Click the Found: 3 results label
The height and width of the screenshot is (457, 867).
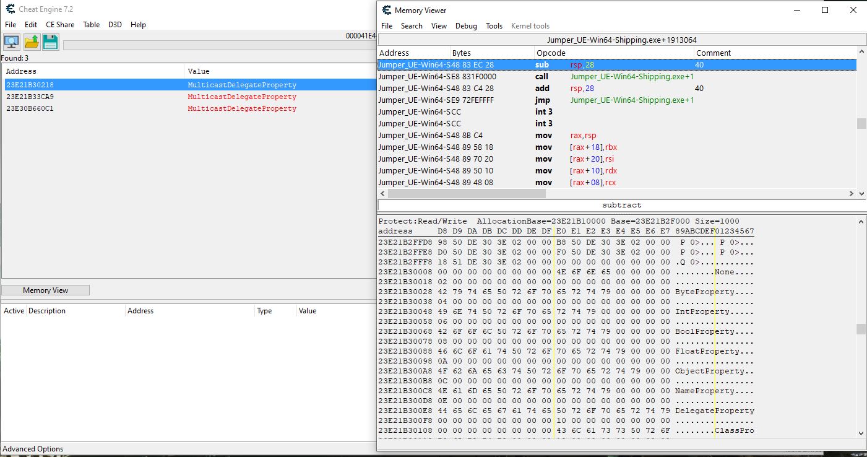(15, 58)
